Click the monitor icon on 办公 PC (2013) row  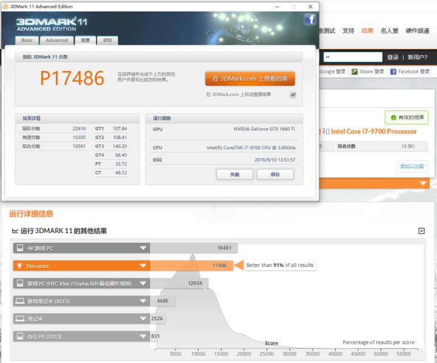coord(20,336)
